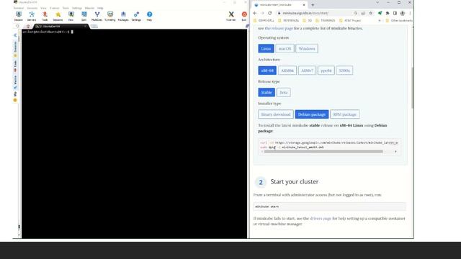461x259 pixels.
Task: Open the Sessions menu in MobaXterm
Action: [x=32, y=8]
